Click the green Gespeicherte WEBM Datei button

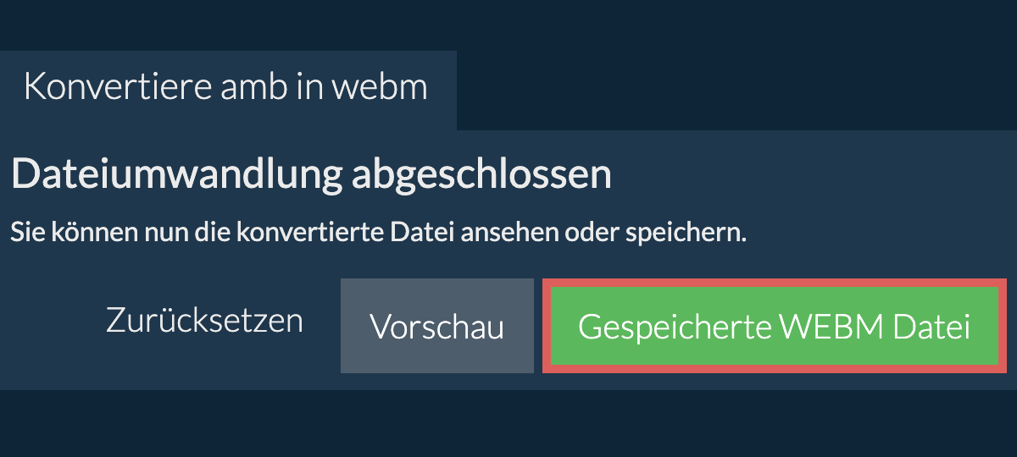coord(774,327)
